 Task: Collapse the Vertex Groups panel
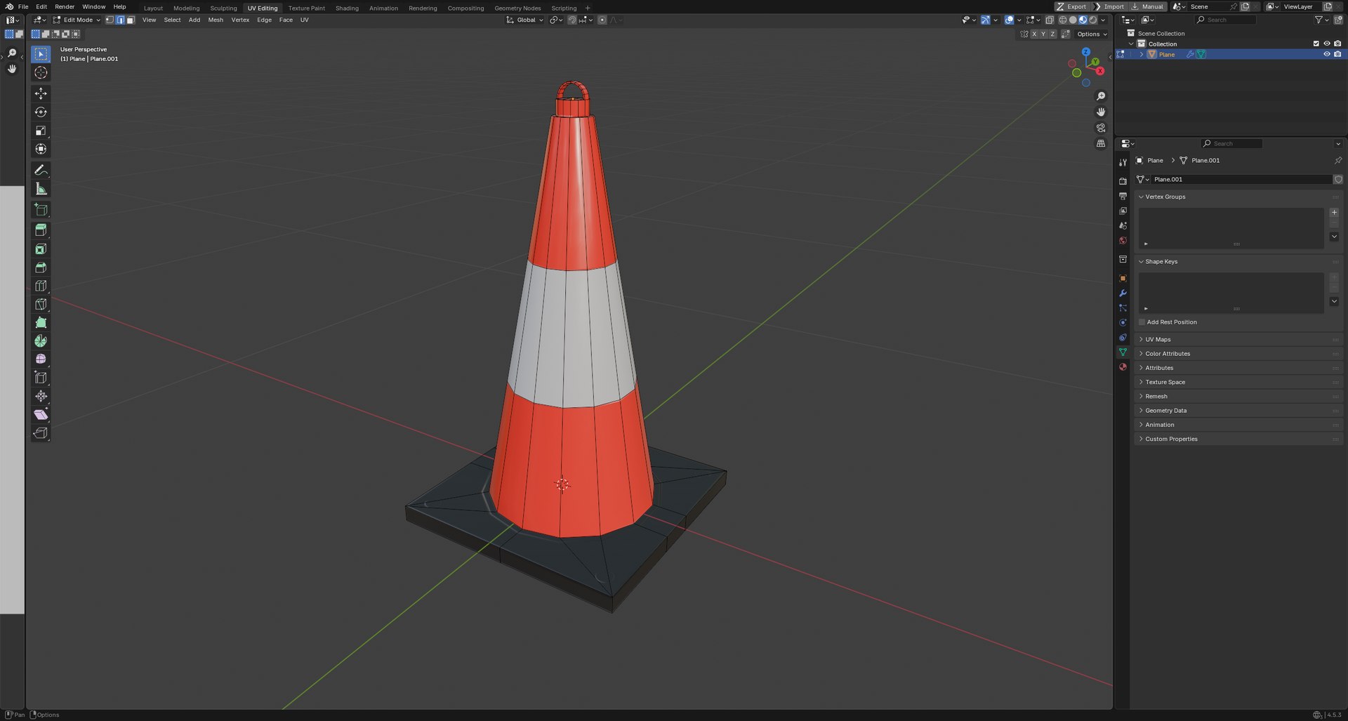[1239, 197]
